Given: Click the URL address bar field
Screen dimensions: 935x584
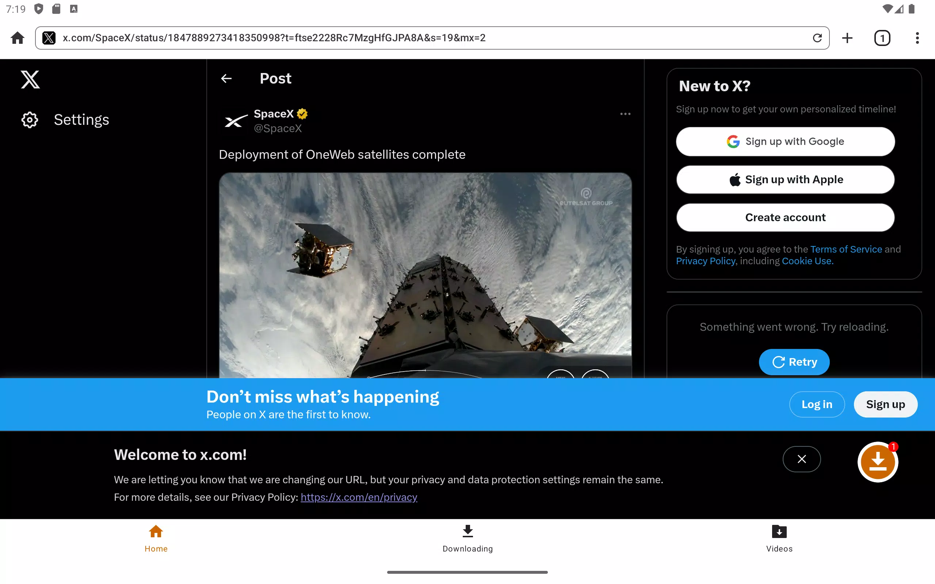Looking at the screenshot, I should 432,38.
